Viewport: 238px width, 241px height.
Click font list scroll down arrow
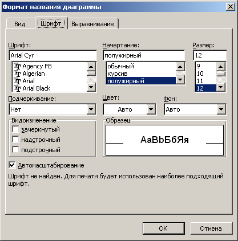[91, 87]
